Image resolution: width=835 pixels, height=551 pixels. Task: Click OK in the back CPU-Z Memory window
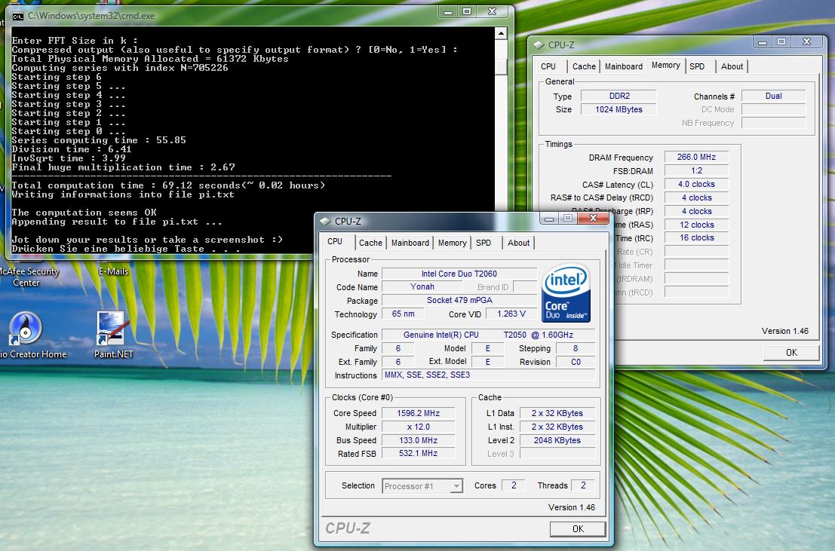pyautogui.click(x=791, y=353)
